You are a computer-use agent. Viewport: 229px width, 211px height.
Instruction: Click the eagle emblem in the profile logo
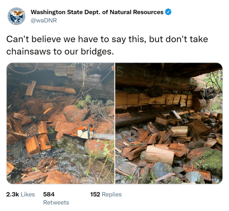[18, 13]
